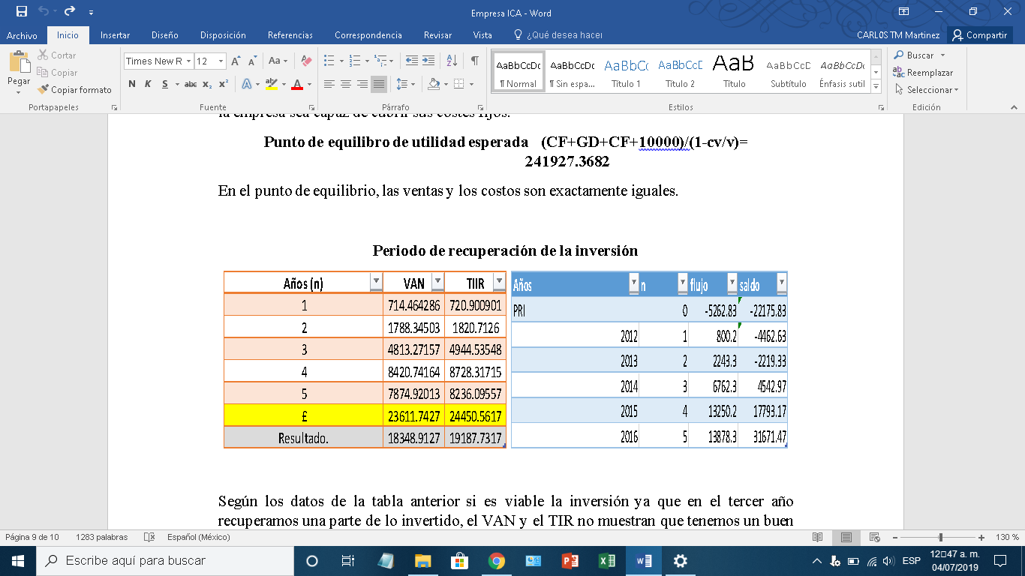Clear all formatting with the eraser icon
Screen dimensions: 1025x576
[306, 61]
